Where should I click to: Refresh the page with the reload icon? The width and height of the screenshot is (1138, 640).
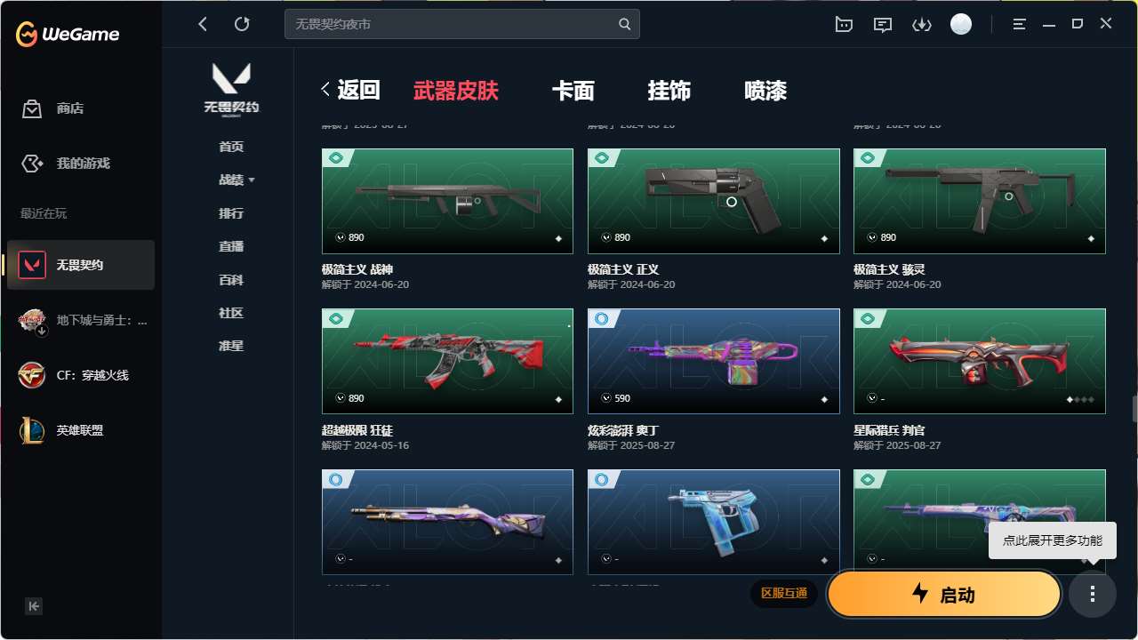click(x=242, y=24)
